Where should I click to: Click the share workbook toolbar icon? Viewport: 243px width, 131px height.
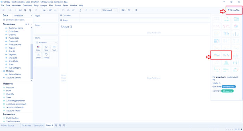click(136, 10)
